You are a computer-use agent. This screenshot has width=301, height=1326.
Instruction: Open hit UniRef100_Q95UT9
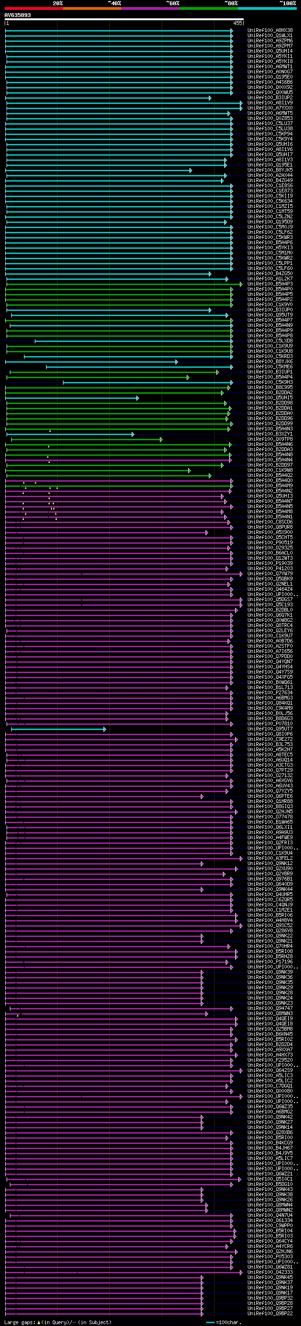coord(270,315)
